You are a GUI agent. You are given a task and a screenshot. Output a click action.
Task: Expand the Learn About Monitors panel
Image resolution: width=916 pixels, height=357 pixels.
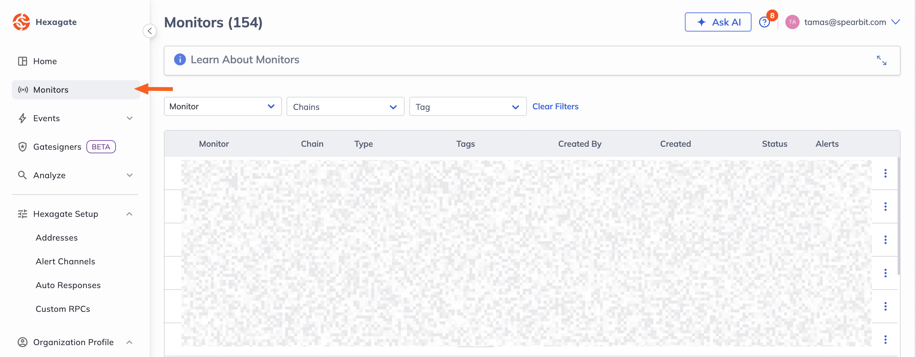[x=881, y=60]
